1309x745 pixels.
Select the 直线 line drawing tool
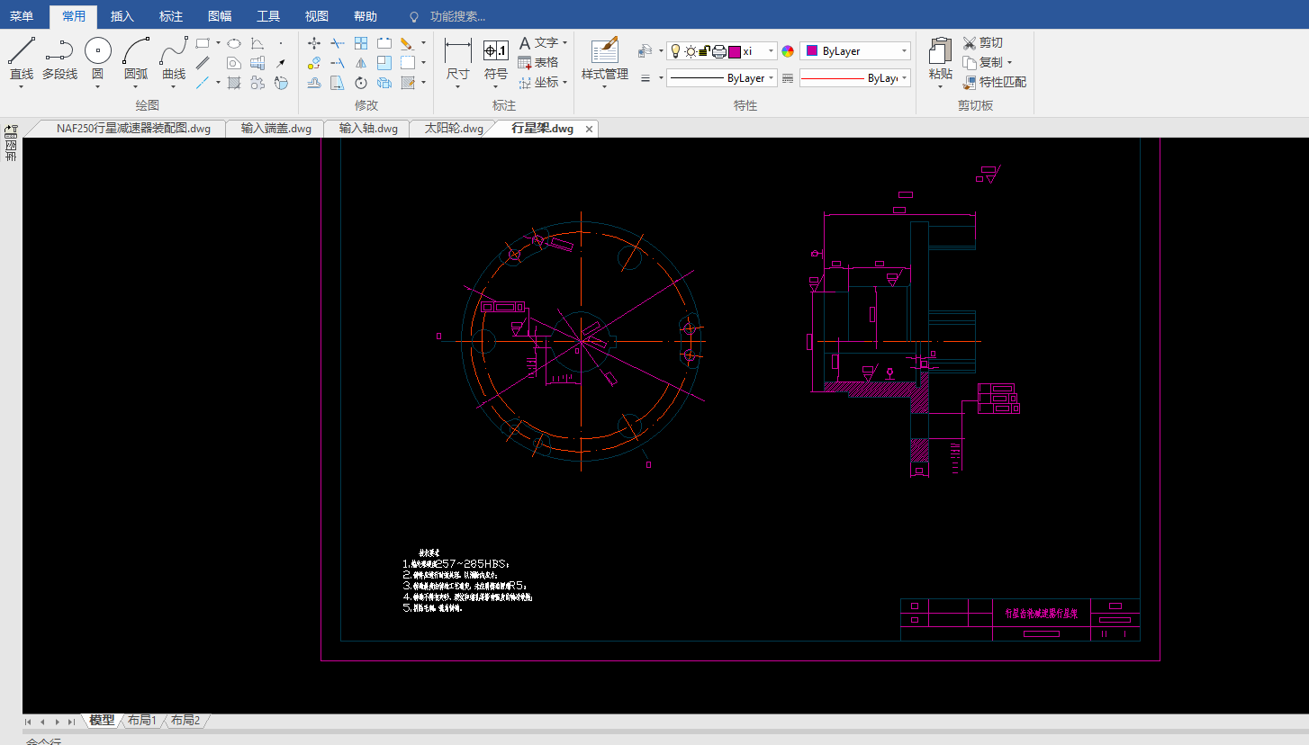pos(22,59)
